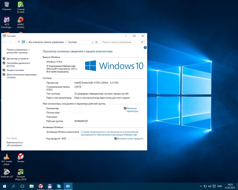Viewport: 238px width, 190px height.
Task: Open the Корзина recycle bin desktop icon
Action: click(x=7, y=5)
